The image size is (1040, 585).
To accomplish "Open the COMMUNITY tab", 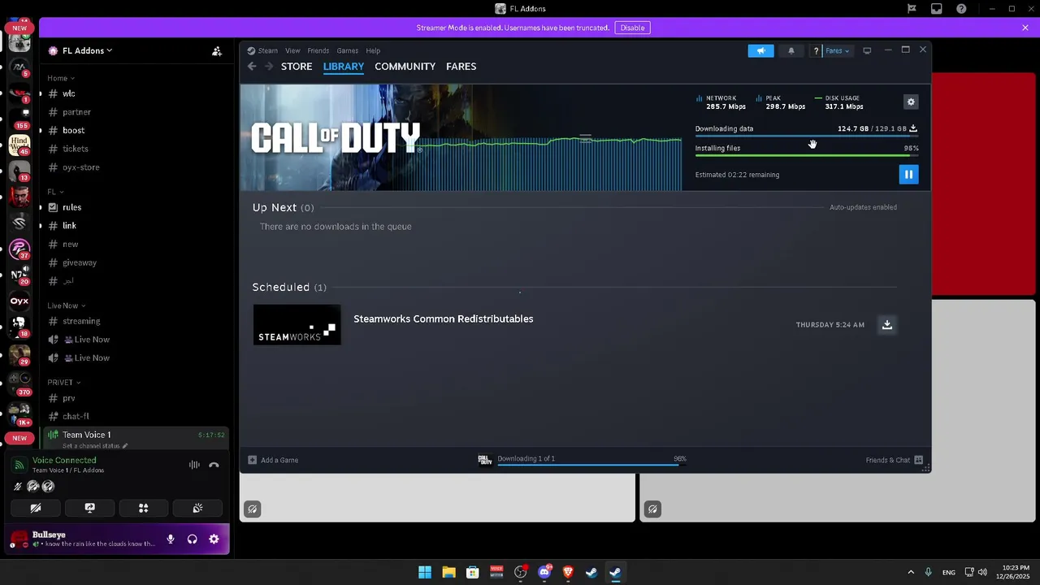I will click(405, 67).
